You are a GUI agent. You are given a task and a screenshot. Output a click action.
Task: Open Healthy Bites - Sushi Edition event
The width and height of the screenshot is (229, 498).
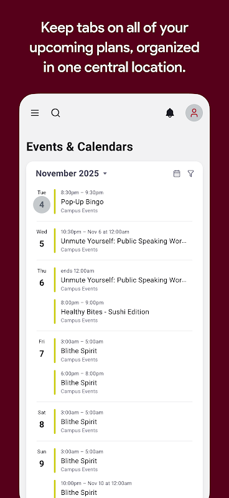[123, 312]
